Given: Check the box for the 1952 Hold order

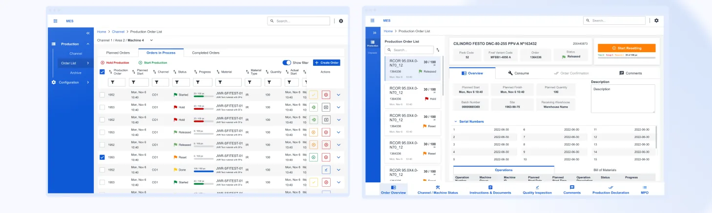Looking at the screenshot, I should [102, 119].
